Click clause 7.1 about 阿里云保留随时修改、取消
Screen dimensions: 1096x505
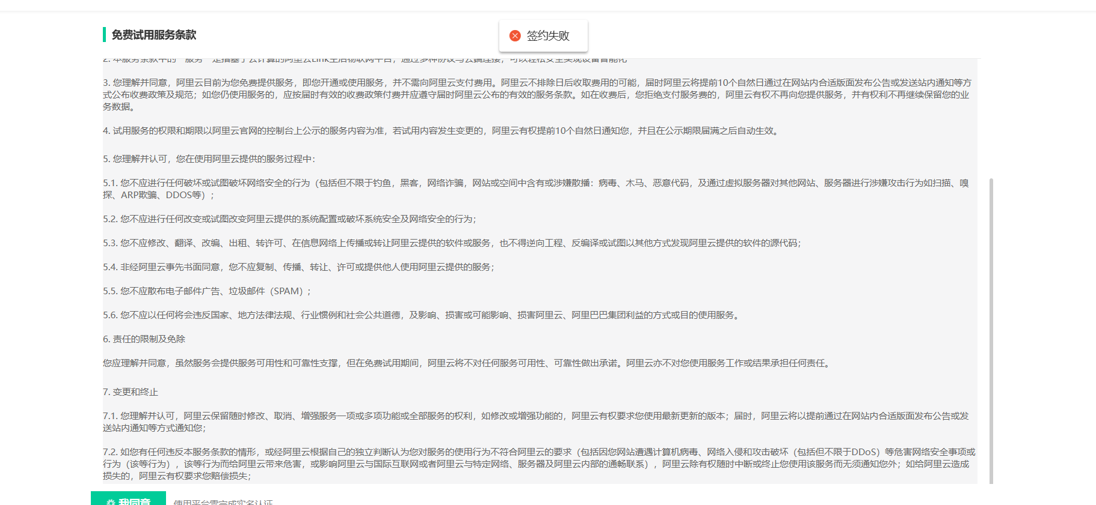tap(536, 422)
